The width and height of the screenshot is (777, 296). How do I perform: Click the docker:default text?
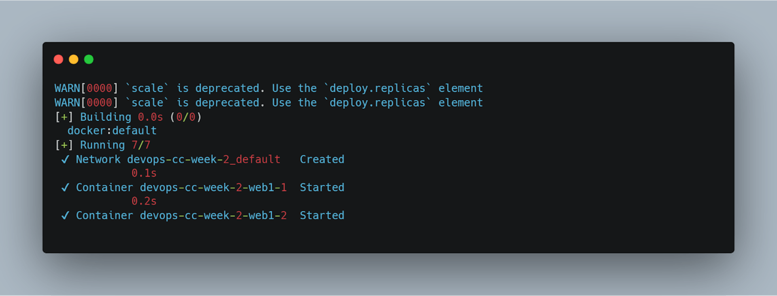click(112, 131)
